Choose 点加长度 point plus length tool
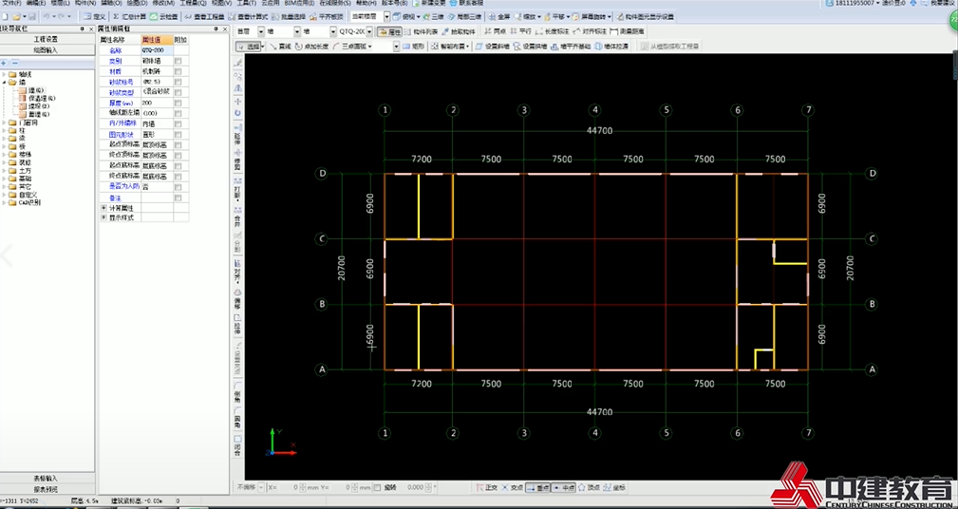The image size is (958, 509). click(x=311, y=46)
